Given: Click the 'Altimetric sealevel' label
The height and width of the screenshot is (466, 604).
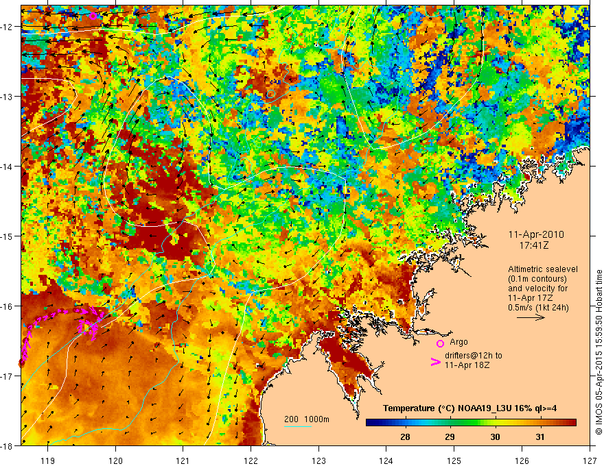Looking at the screenshot, I should pos(543,269).
